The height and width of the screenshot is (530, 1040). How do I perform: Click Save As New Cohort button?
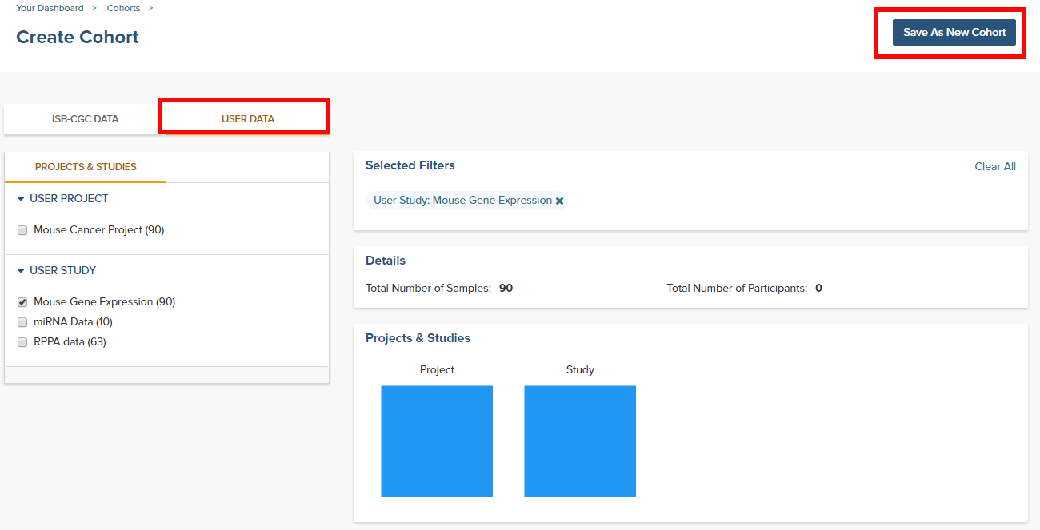954,32
